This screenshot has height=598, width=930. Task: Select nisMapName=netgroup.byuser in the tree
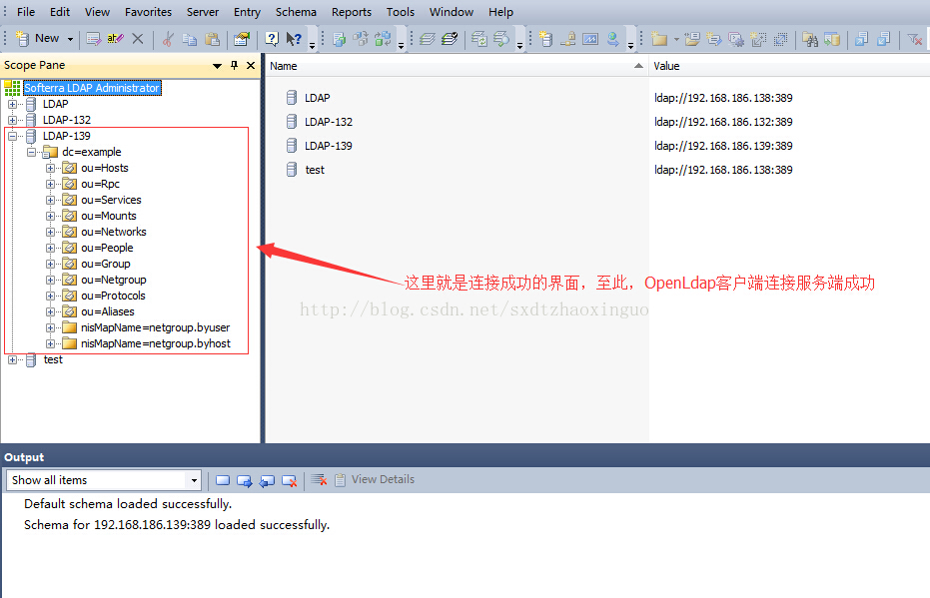pos(156,327)
